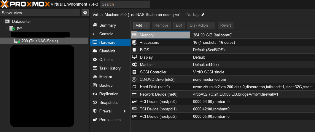Select 16 (1 sockets, 16 cores) value
The height and width of the screenshot is (132, 315).
[214, 42]
